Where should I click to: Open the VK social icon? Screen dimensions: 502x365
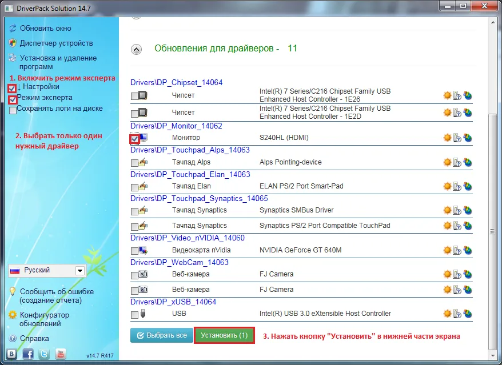coord(12,354)
